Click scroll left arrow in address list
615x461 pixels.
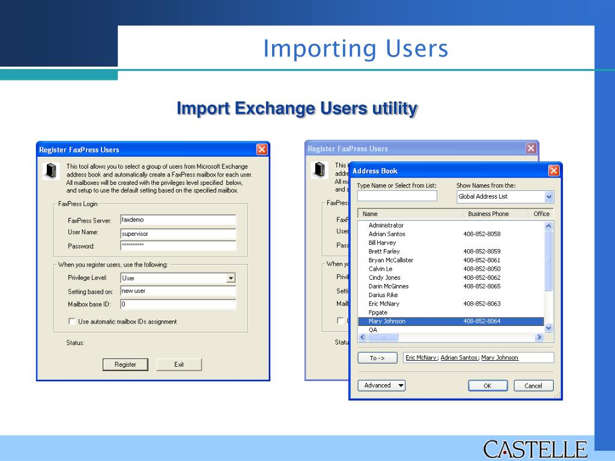362,337
